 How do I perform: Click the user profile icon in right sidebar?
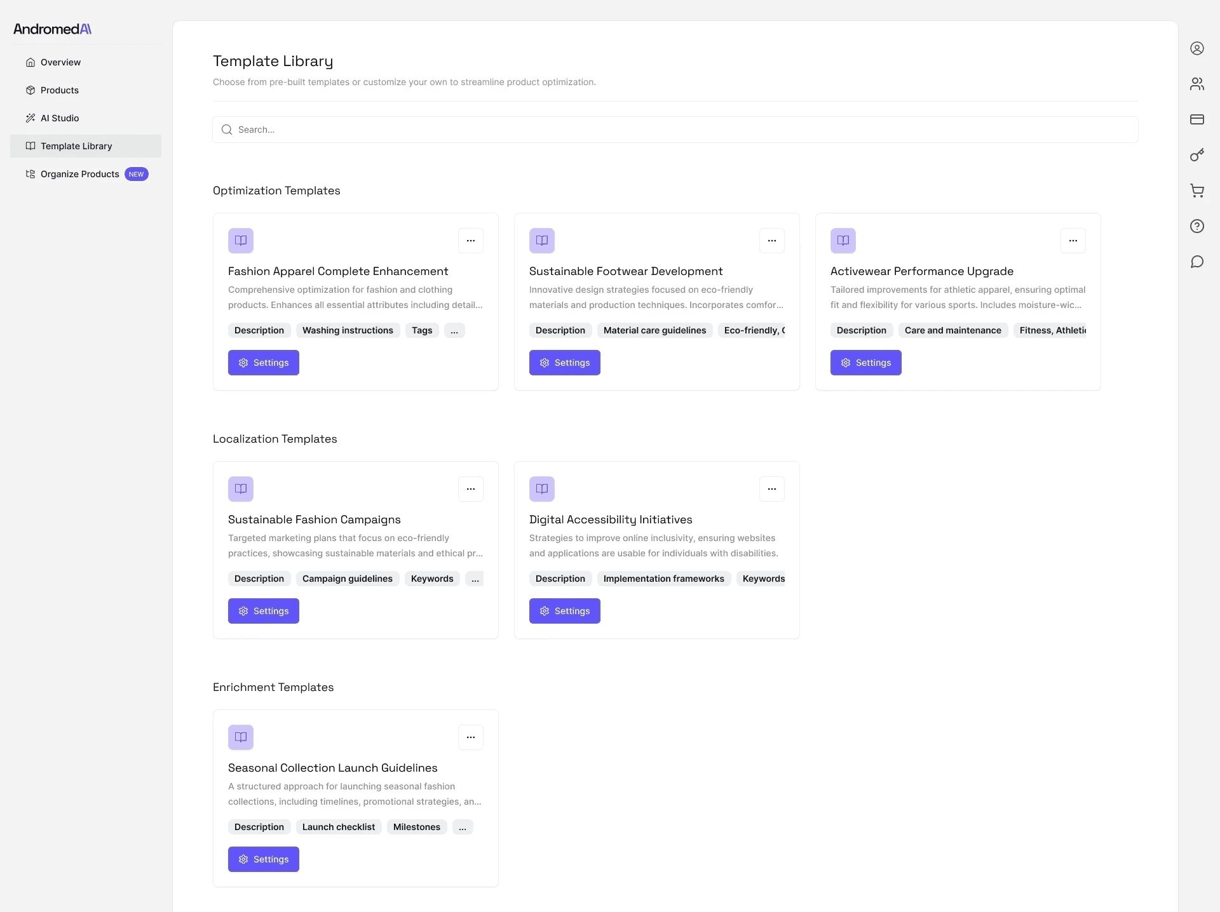pyautogui.click(x=1197, y=48)
